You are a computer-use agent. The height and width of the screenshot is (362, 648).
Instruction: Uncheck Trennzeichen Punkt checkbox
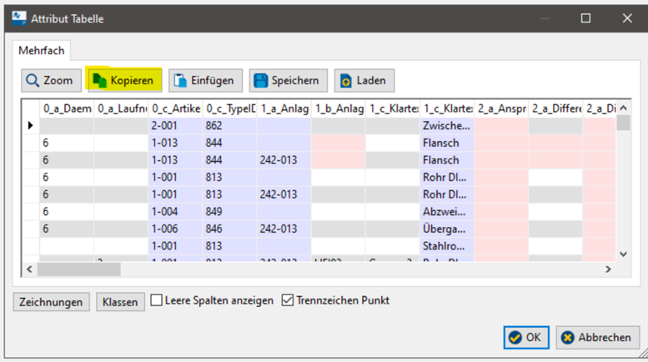pos(288,301)
